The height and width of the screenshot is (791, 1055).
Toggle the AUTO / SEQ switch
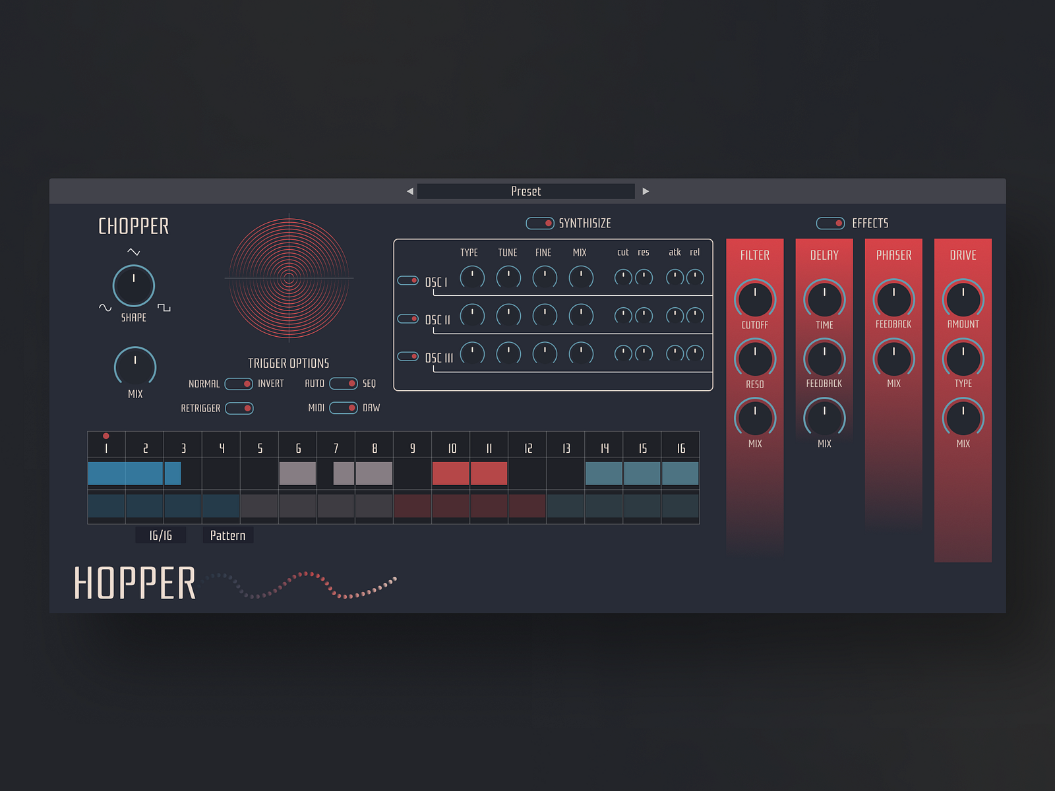click(x=343, y=384)
